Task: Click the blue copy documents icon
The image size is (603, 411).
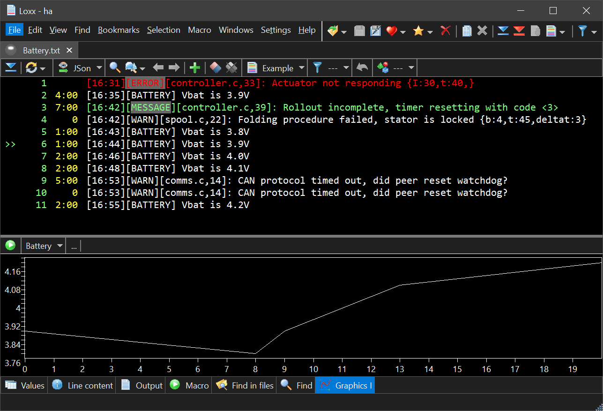Action: pyautogui.click(x=467, y=31)
